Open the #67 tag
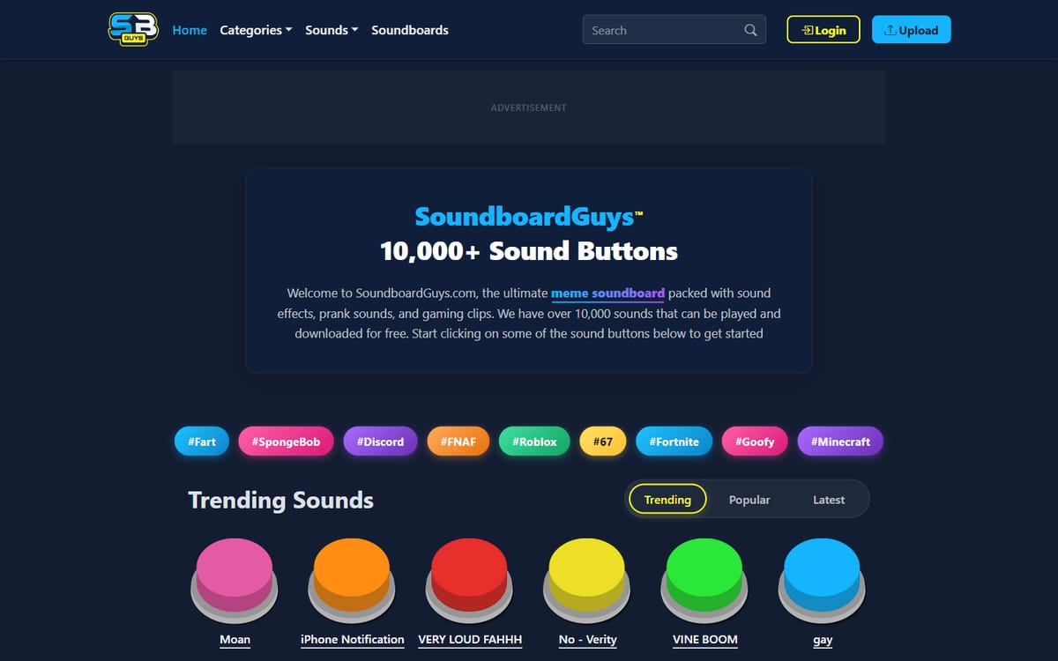This screenshot has height=661, width=1058. tap(603, 442)
